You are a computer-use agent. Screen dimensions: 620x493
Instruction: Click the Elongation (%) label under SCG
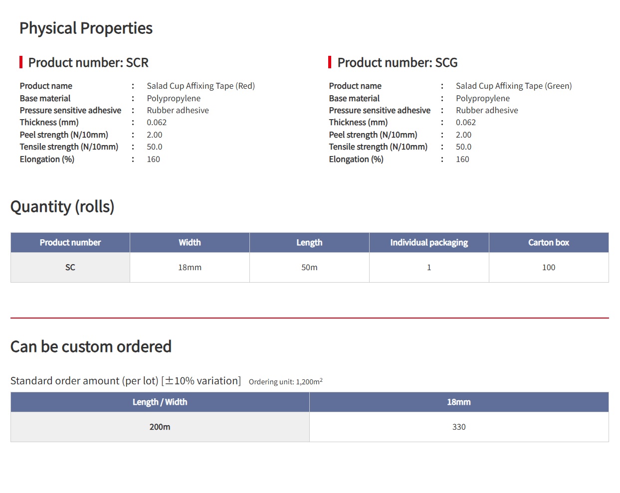click(356, 160)
